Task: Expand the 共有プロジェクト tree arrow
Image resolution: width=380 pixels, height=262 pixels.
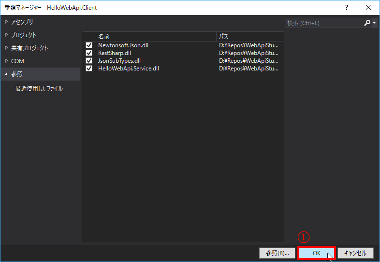Action: point(6,48)
